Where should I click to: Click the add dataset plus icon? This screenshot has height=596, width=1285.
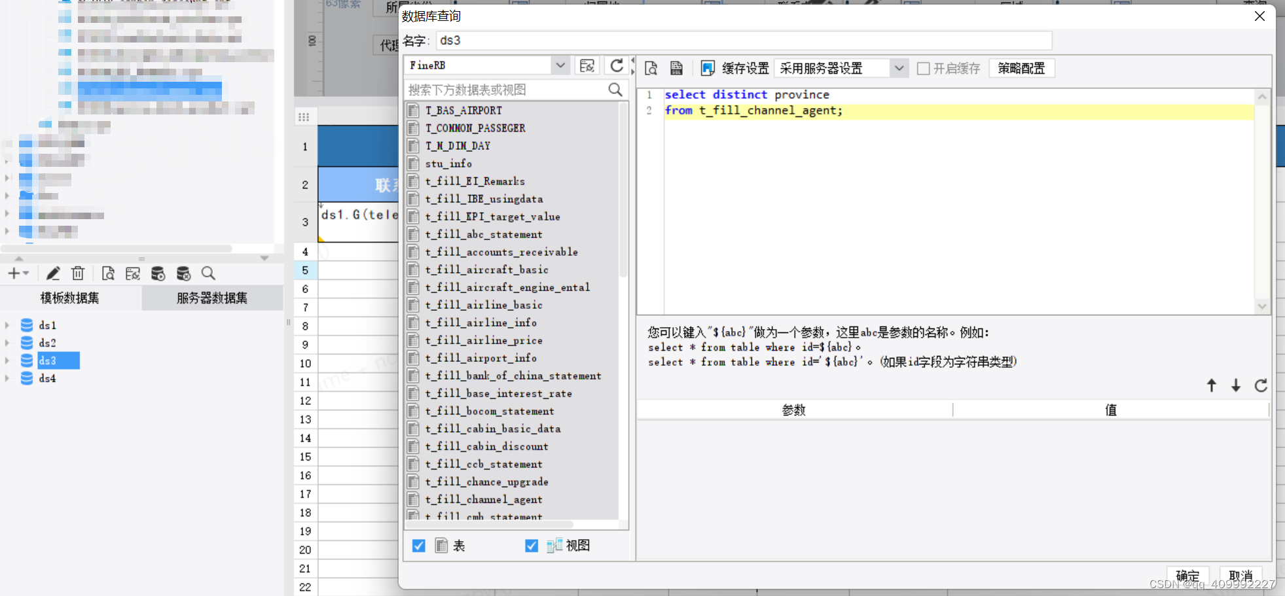[x=13, y=273]
